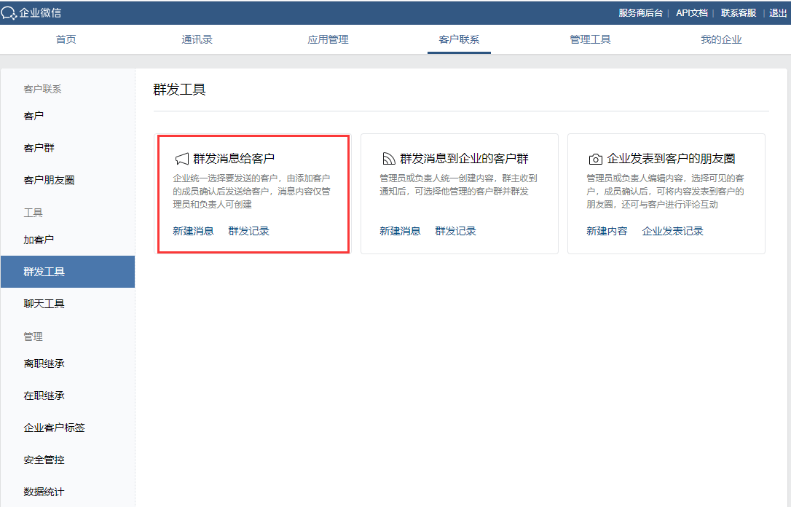Open the 管理工具 tab
This screenshot has width=791, height=507.
click(590, 39)
